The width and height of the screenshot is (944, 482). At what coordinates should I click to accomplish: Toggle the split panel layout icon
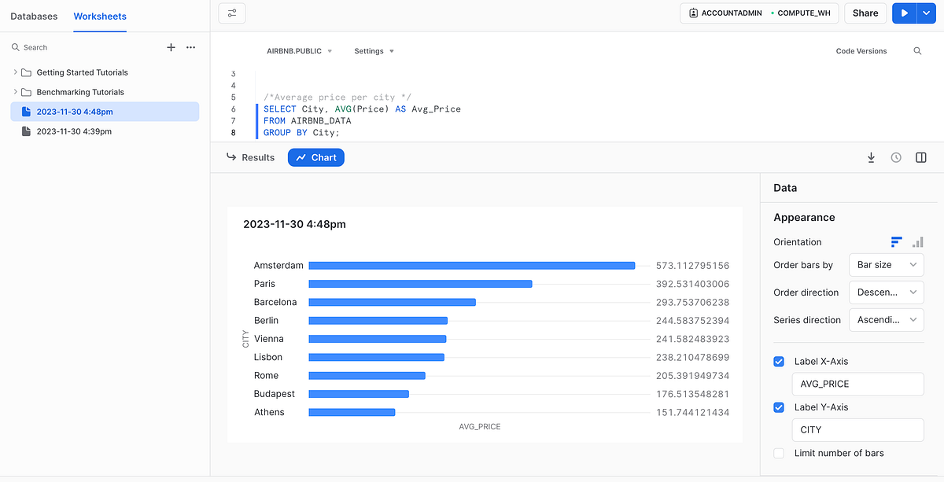point(921,157)
